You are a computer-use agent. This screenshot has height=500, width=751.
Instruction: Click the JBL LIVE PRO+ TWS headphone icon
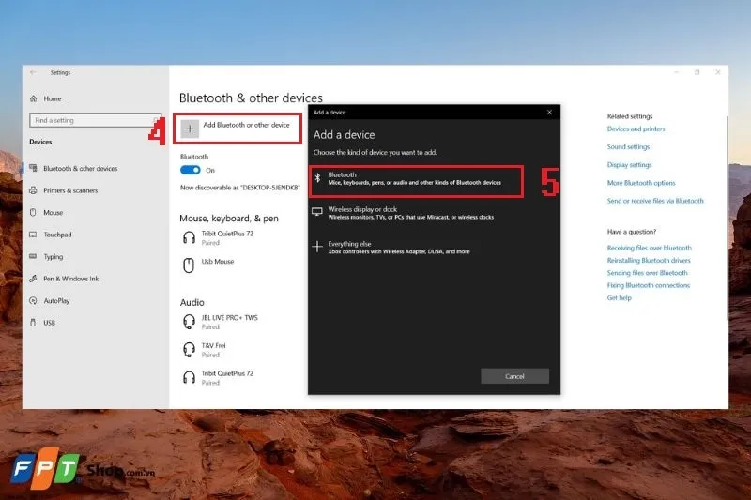click(x=189, y=322)
